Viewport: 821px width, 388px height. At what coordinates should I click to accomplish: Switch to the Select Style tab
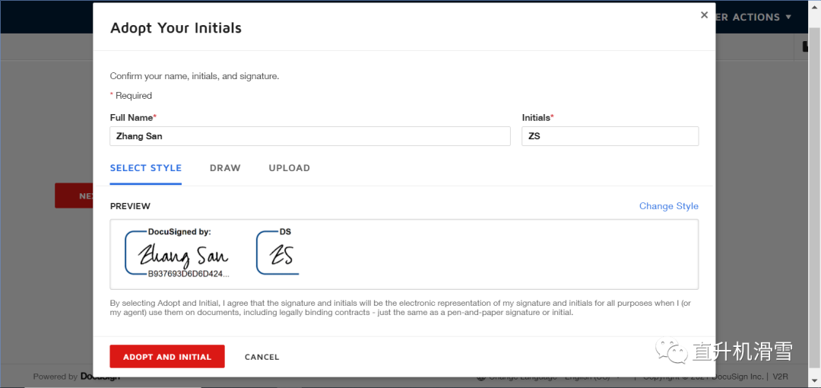145,168
